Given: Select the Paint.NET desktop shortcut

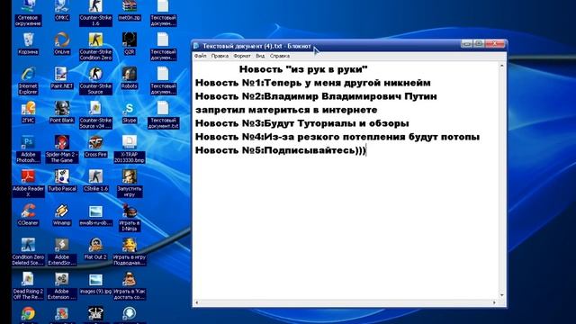Looking at the screenshot, I should tap(62, 78).
